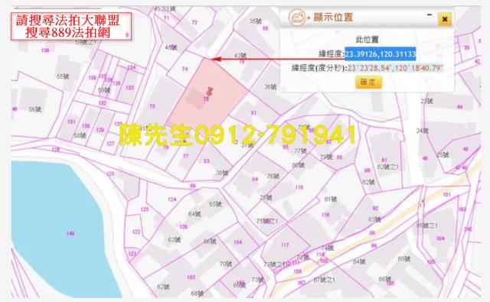Click address label 43號
The image size is (490, 302).
[x=240, y=56]
